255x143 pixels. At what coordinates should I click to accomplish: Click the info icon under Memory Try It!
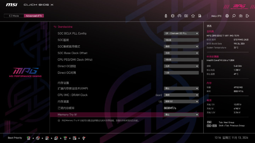(59, 120)
